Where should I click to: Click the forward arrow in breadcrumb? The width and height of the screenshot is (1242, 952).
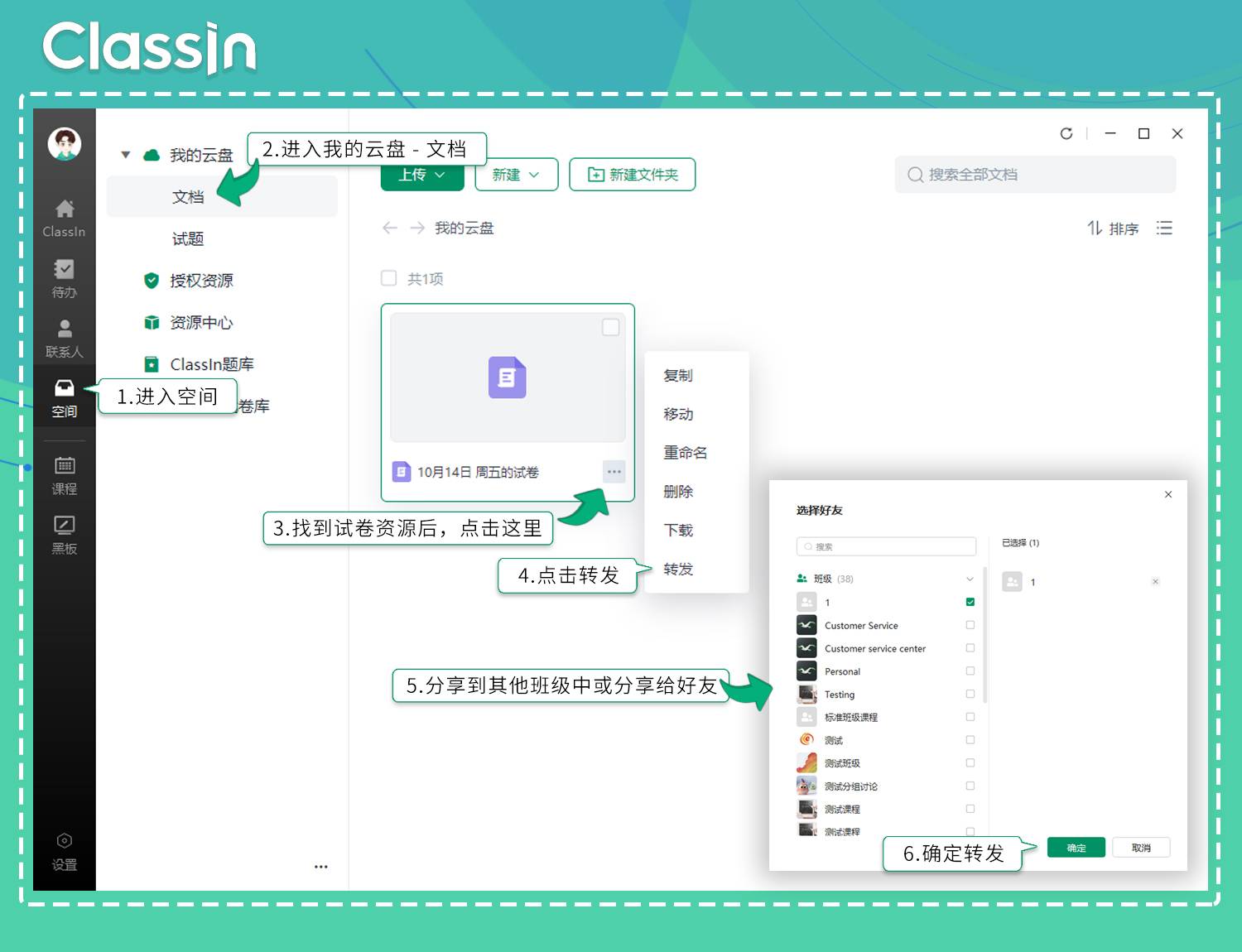417,228
